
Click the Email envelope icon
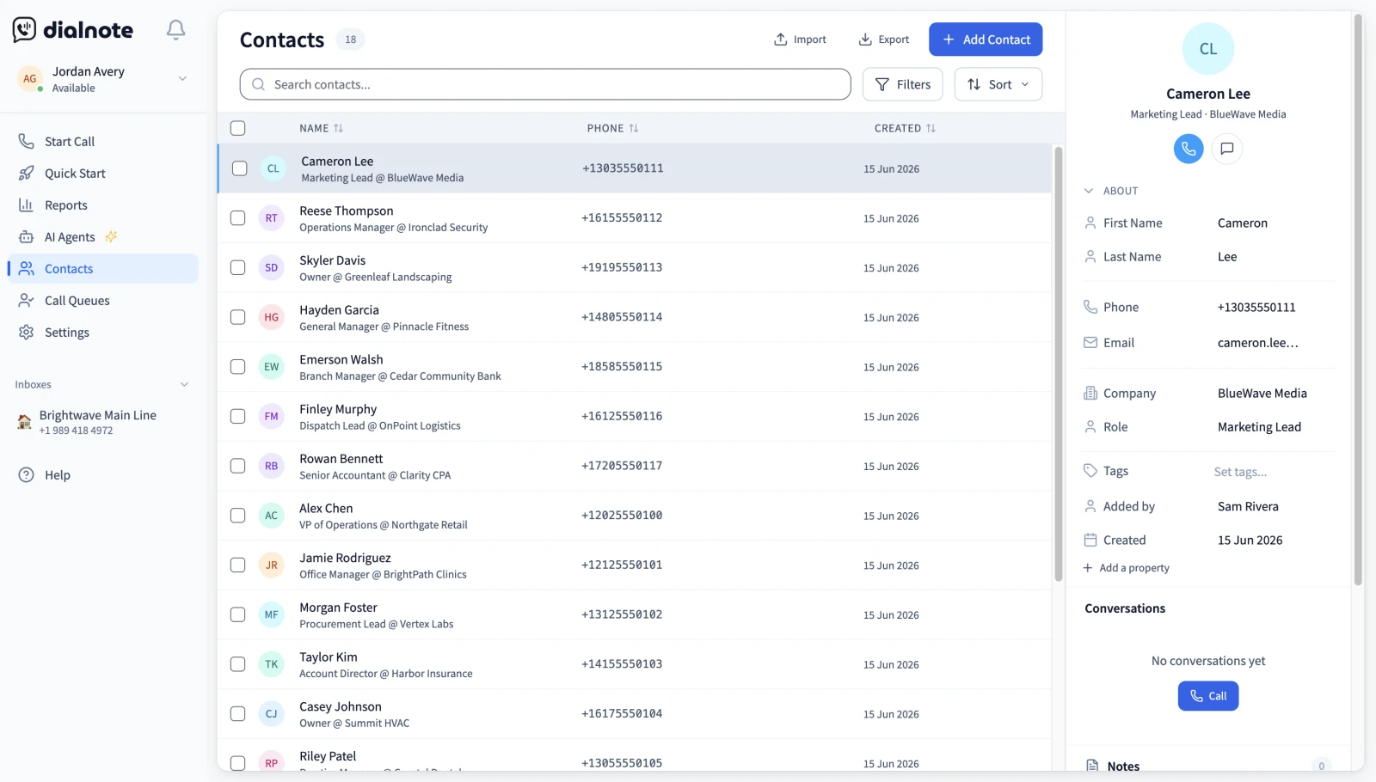pyautogui.click(x=1090, y=342)
